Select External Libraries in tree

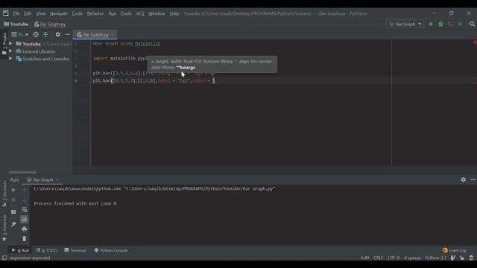(x=39, y=51)
